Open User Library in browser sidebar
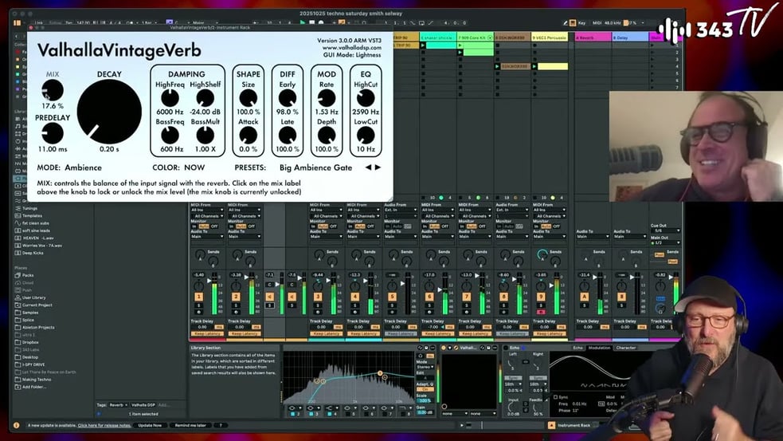The width and height of the screenshot is (783, 441). (x=33, y=297)
